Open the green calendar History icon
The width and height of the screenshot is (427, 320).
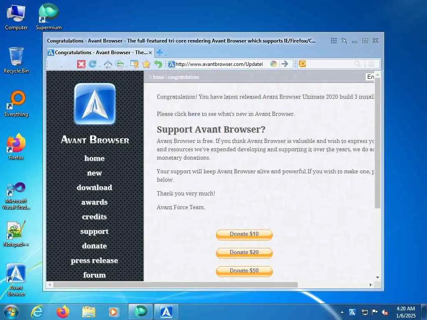point(120,65)
